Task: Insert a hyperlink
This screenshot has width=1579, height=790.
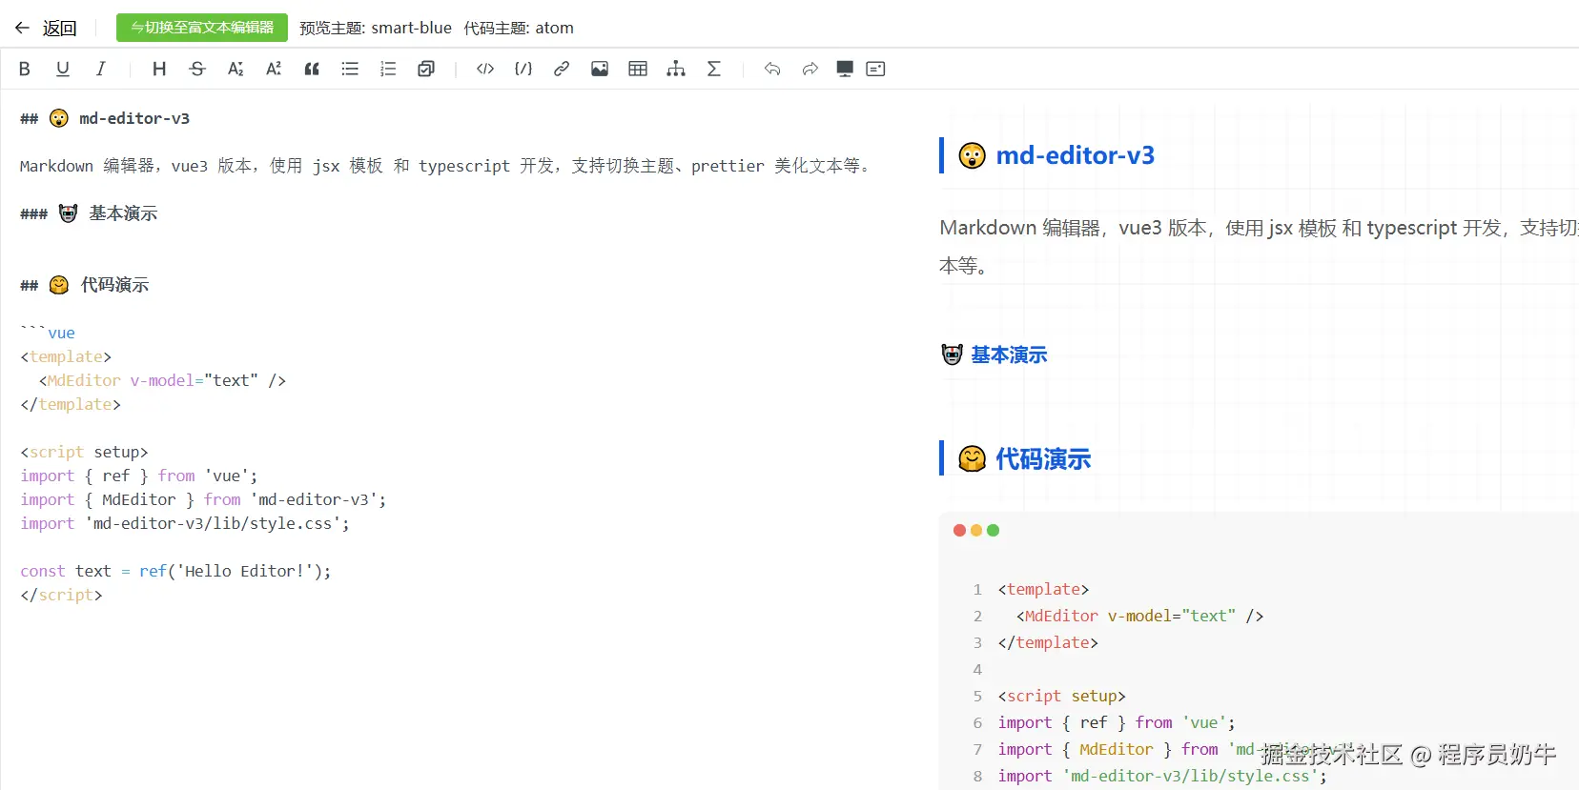Action: [x=562, y=69]
